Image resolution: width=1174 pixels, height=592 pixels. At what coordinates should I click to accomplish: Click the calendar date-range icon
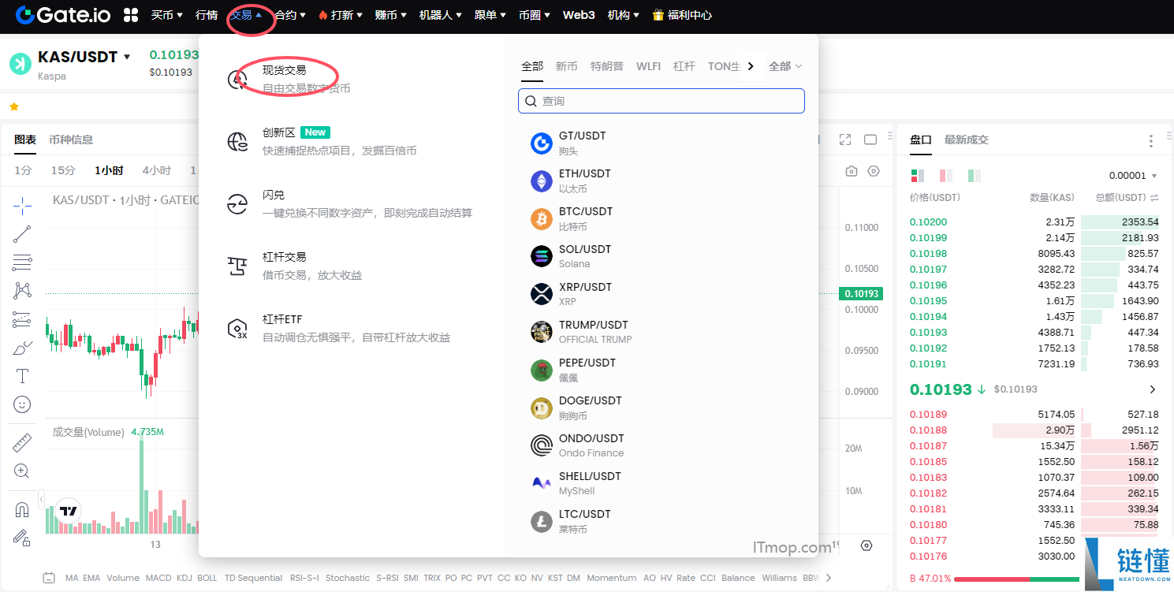(49, 578)
